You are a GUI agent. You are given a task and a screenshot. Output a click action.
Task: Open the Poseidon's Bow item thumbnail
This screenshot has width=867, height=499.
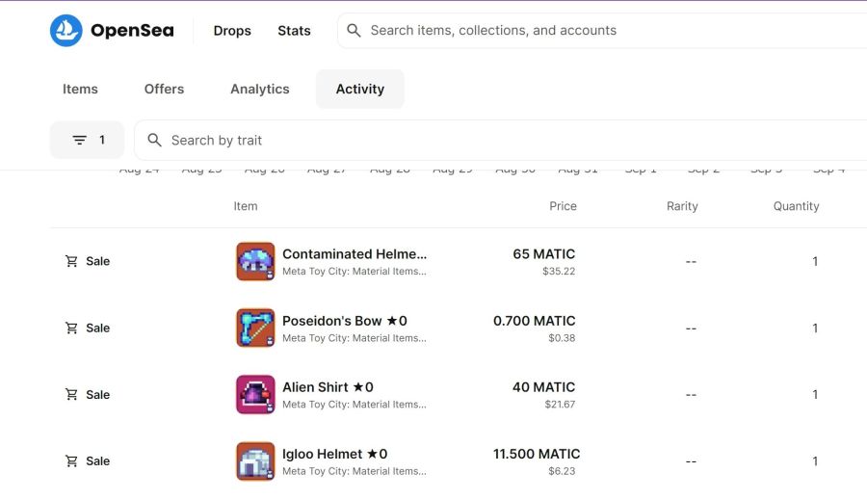(255, 328)
